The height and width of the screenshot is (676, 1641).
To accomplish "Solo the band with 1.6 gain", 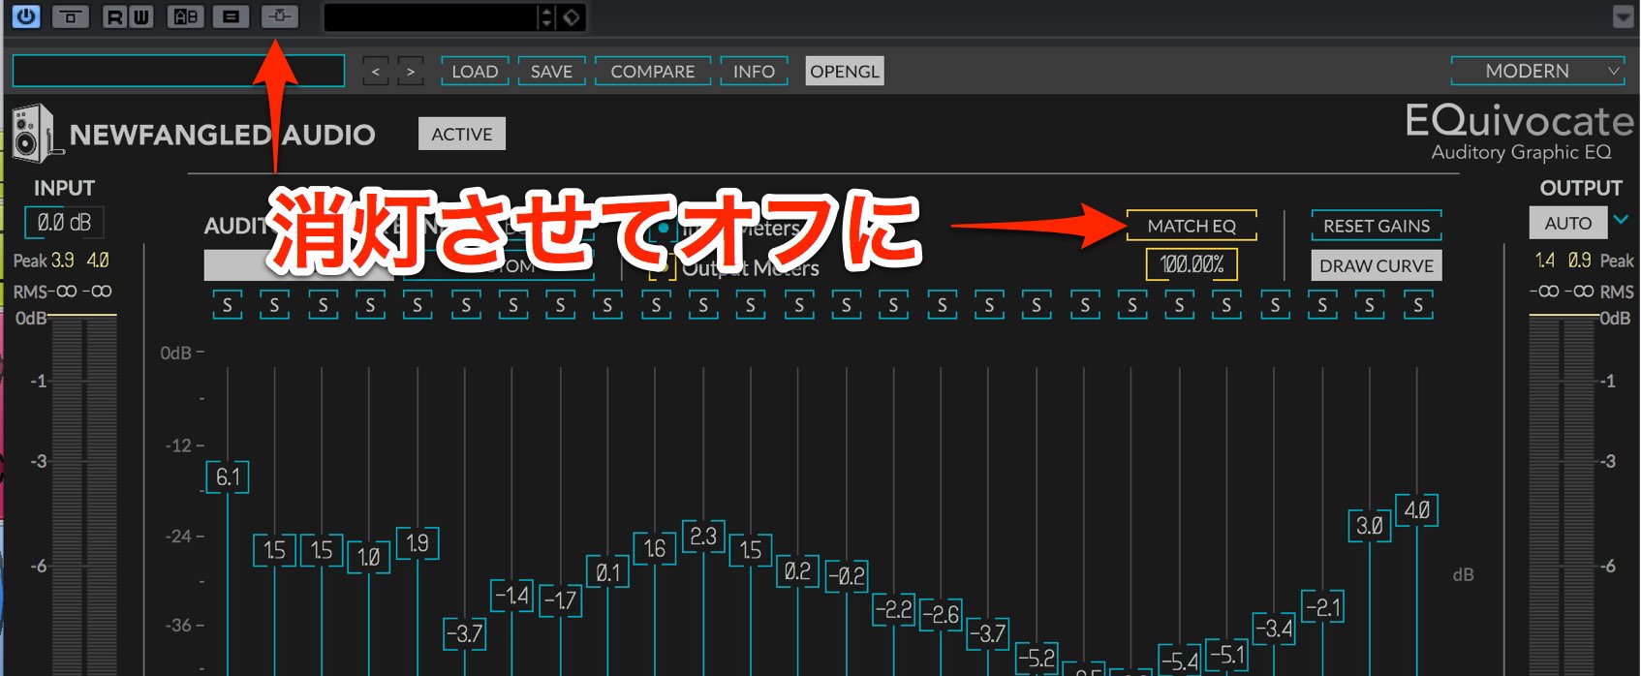I will [656, 306].
